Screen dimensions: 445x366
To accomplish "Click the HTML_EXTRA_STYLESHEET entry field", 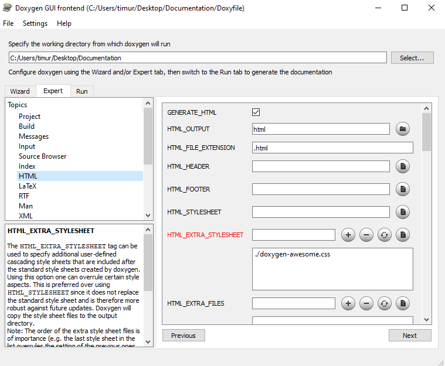I will click(294, 235).
